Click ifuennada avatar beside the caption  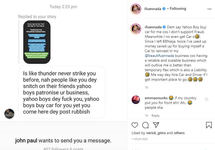(x=136, y=29)
